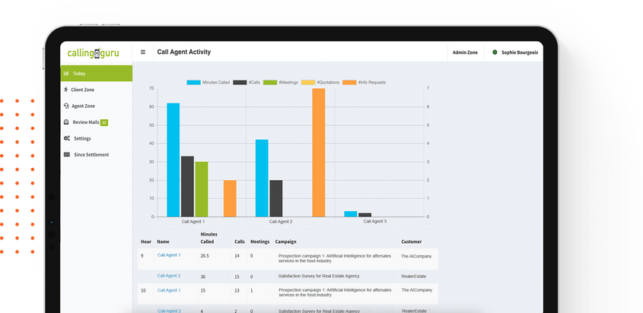Click the hamburger menu icon beside the page title
643x313 pixels.
(x=143, y=52)
